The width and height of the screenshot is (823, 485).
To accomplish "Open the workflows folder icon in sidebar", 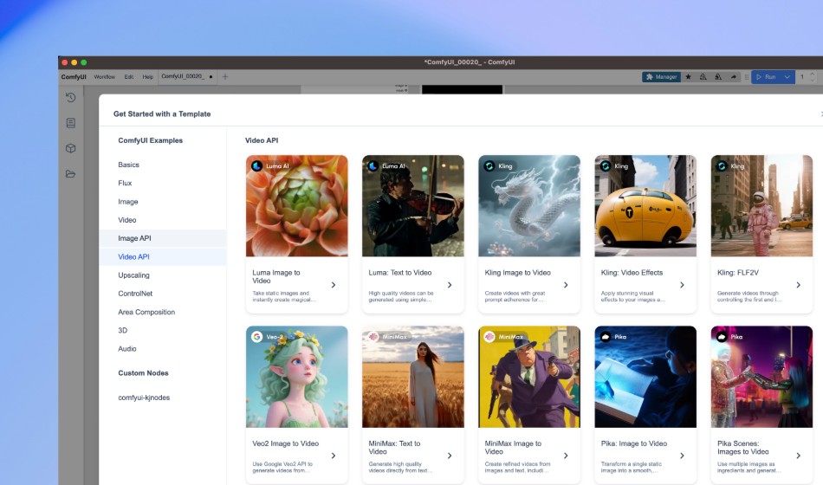I will pyautogui.click(x=71, y=174).
